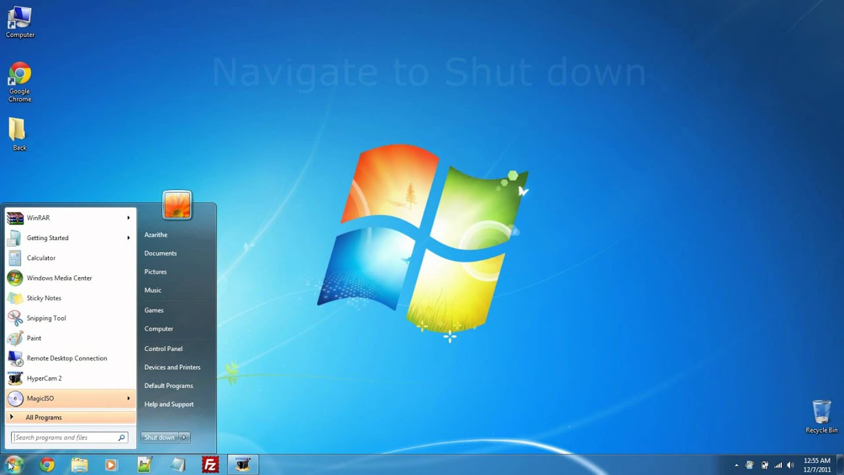The width and height of the screenshot is (844, 475).
Task: Open the notepad icon on the taskbar
Action: tap(177, 464)
